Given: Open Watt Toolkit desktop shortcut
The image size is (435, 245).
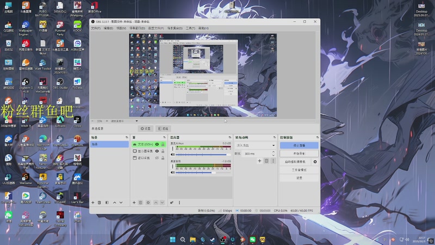Looking at the screenshot, I should click(43, 64).
